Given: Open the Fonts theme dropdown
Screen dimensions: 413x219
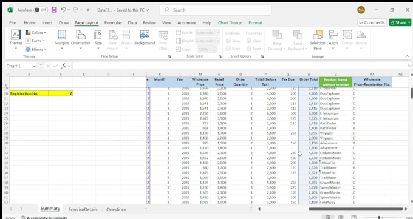Looking at the screenshot, I should click(x=35, y=41).
